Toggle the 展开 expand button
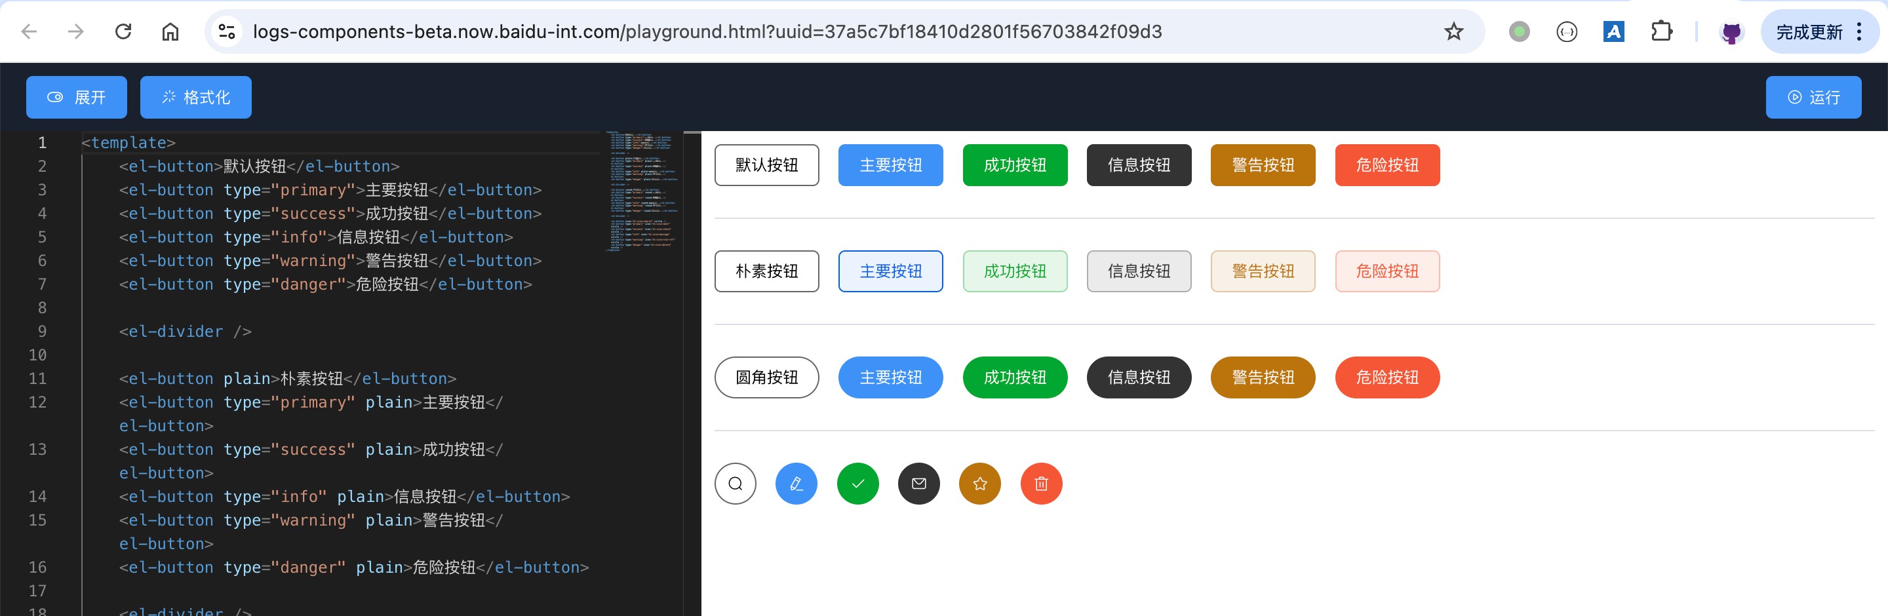Image resolution: width=1888 pixels, height=616 pixels. (x=77, y=98)
